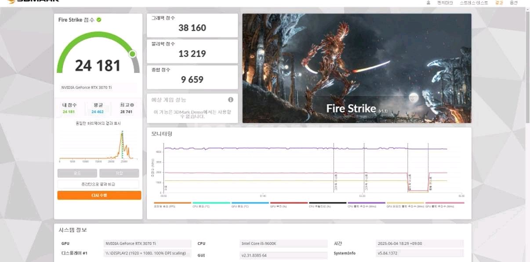
Task: Open the highlighted Results tab
Action: pos(499,3)
